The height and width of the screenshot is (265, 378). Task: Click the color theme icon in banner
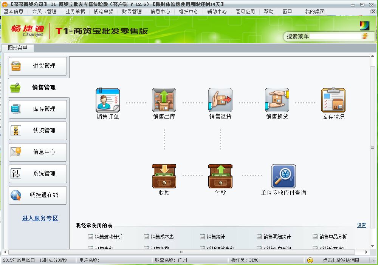click(364, 26)
